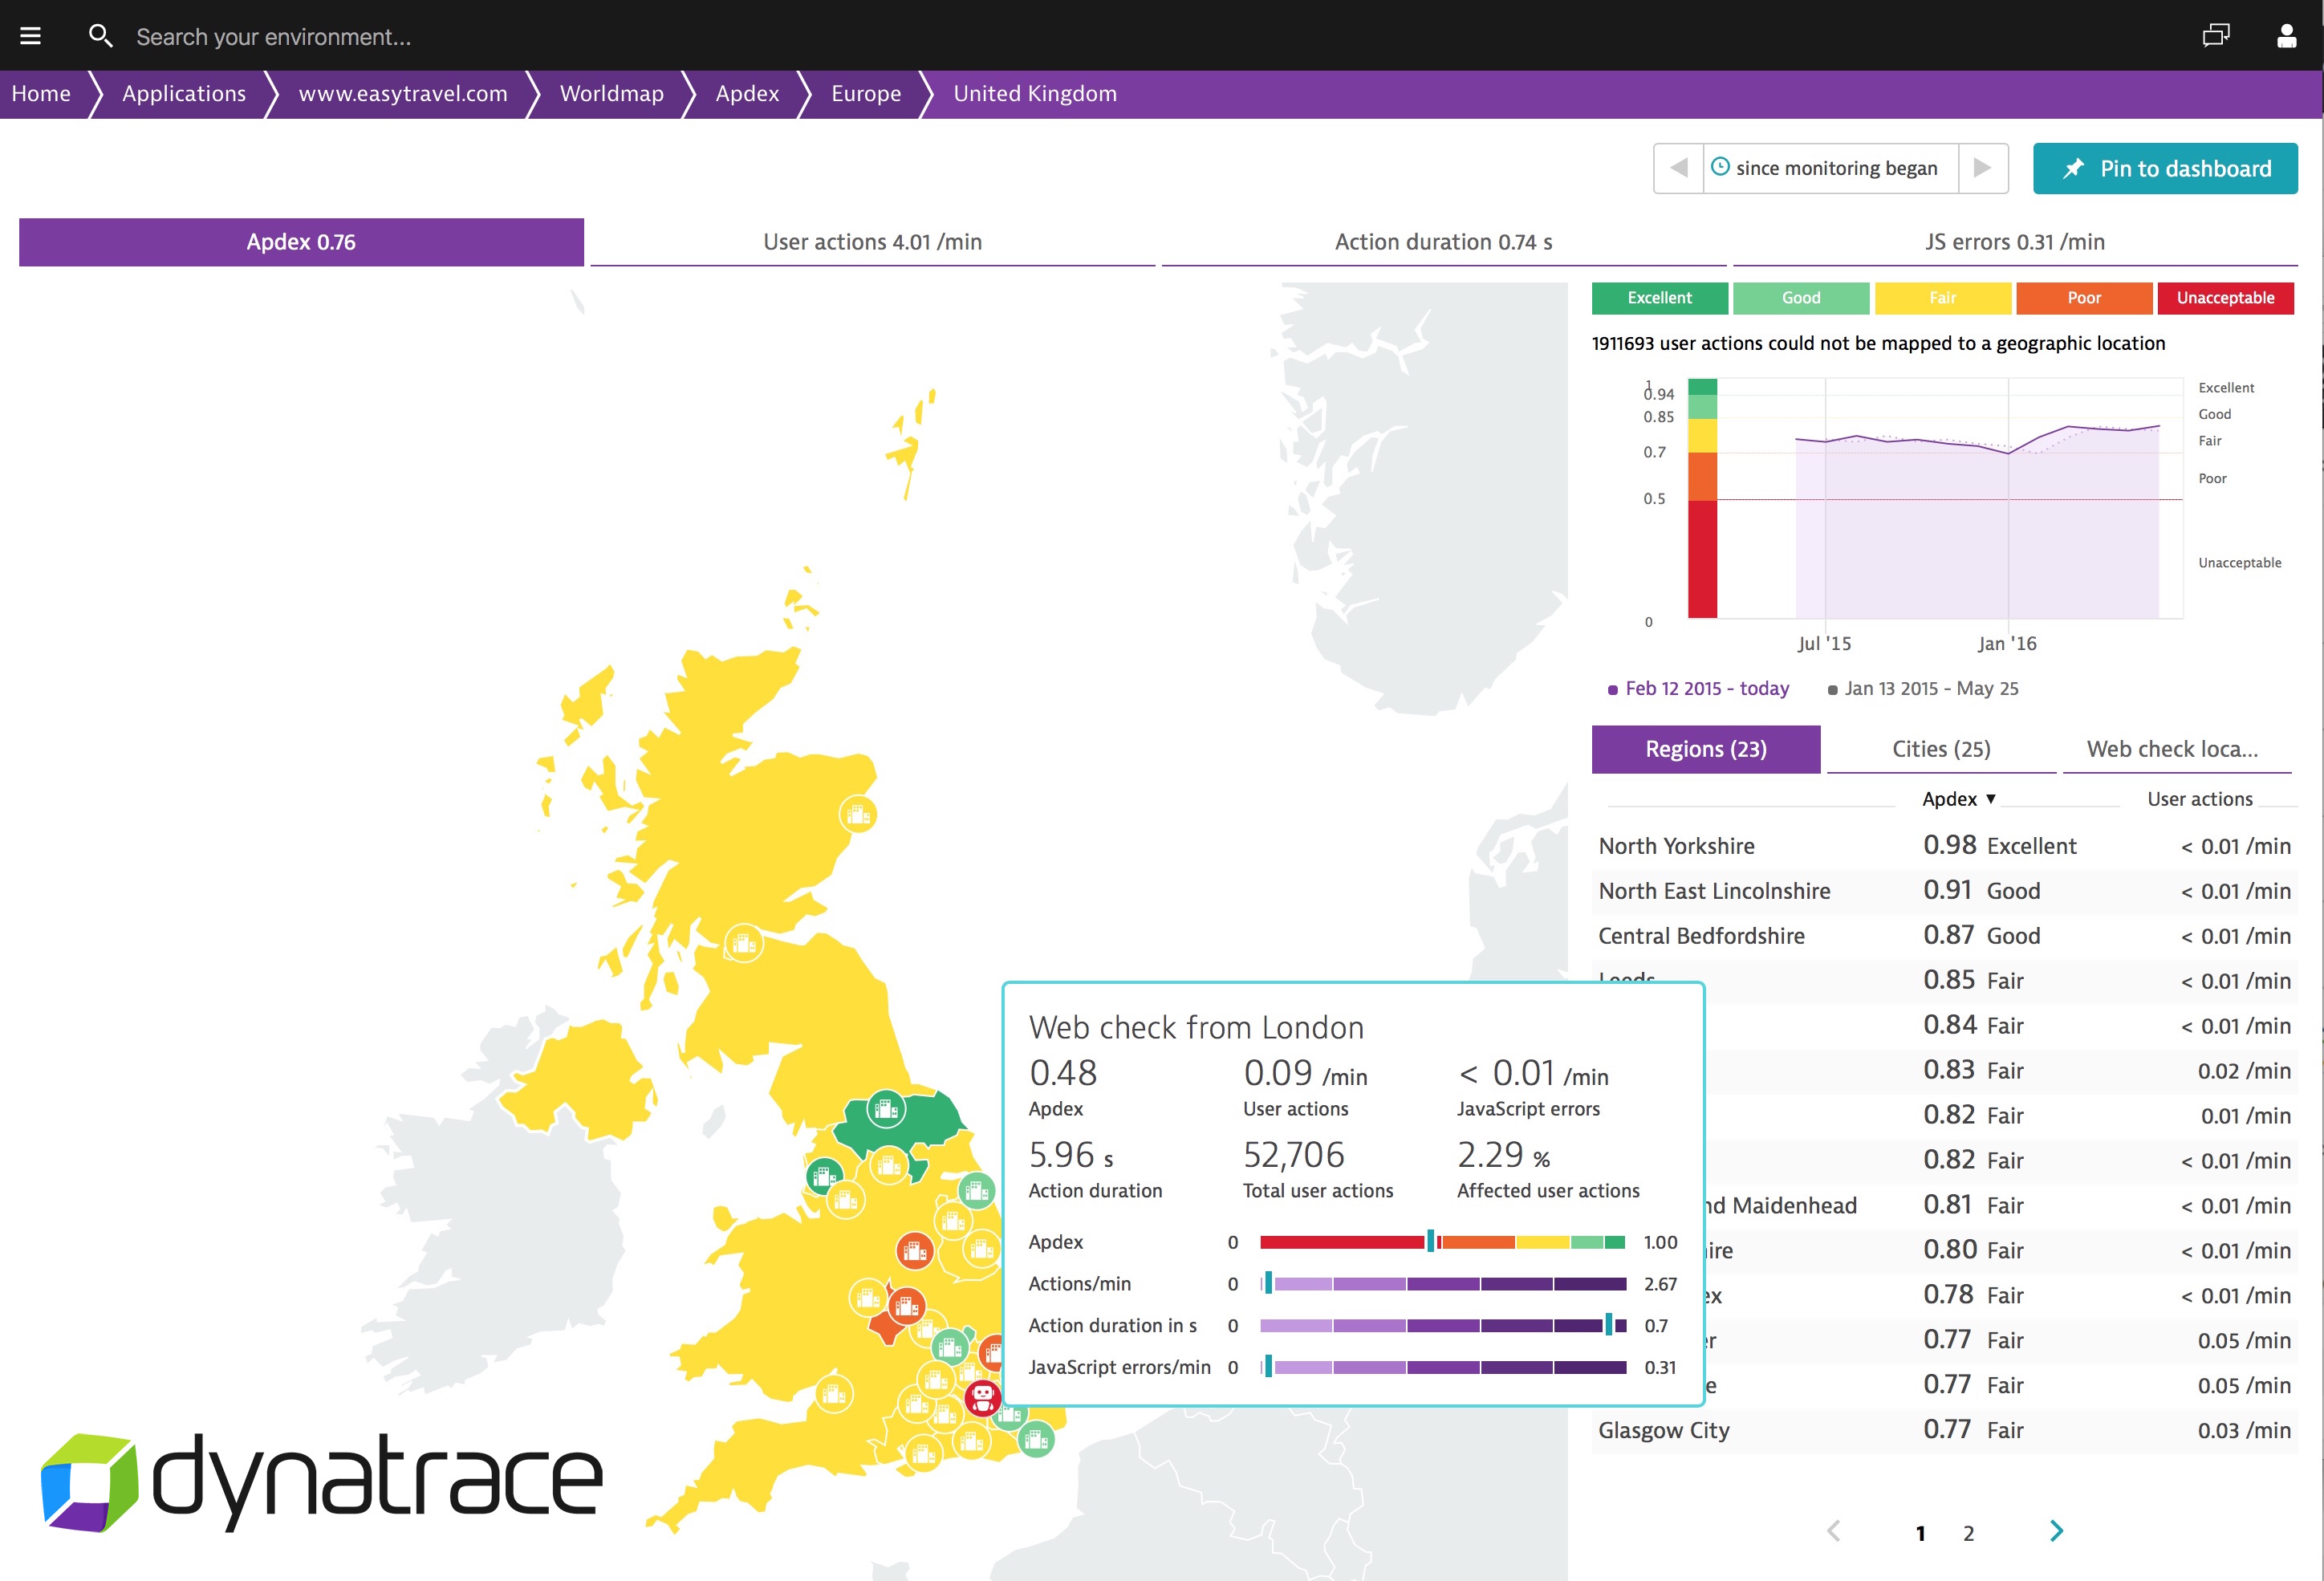
Task: Open Glasgow City region row
Action: [x=1944, y=1430]
